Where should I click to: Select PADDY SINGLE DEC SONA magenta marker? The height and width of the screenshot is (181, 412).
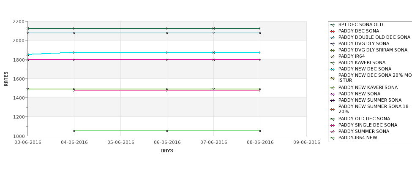(x=333, y=126)
